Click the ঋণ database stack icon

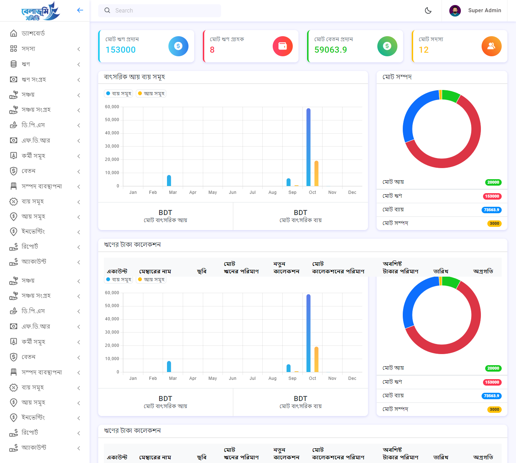tap(14, 64)
